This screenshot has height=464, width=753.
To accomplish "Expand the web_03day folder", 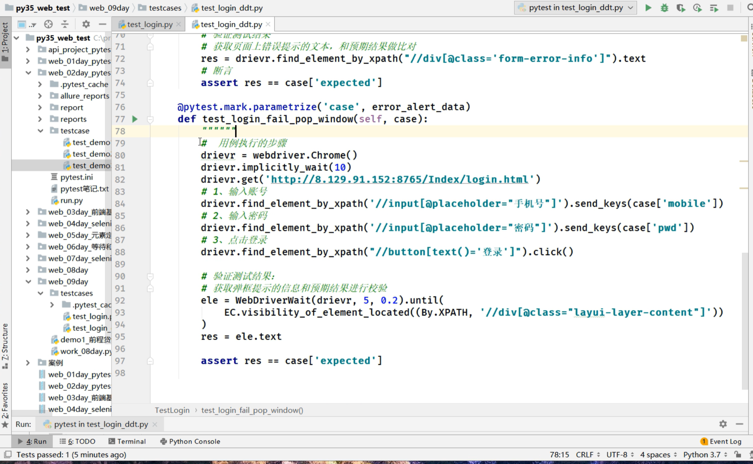I will [x=28, y=212].
